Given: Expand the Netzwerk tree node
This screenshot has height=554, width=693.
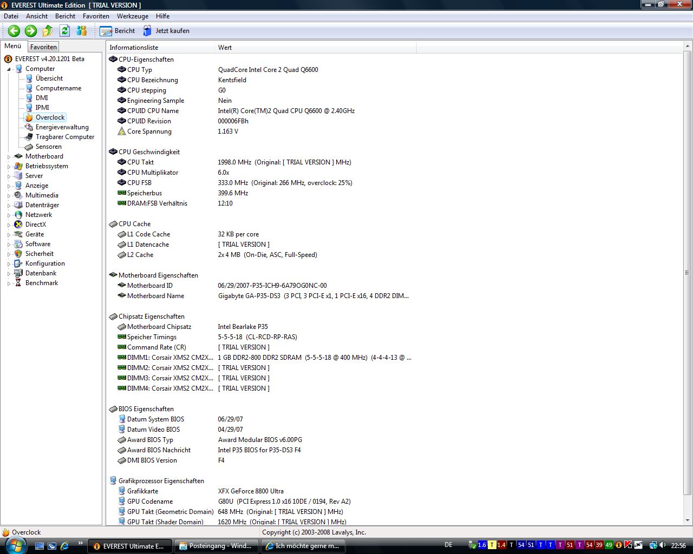Looking at the screenshot, I should pos(9,215).
